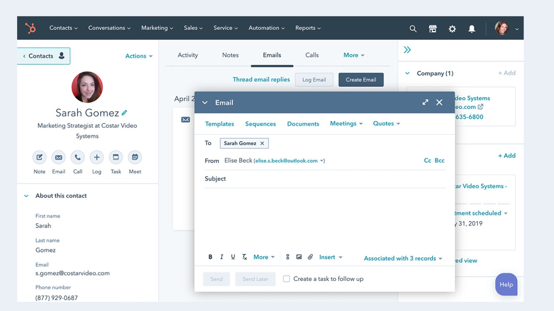554x311 pixels.
Task: Check Create a task to follow up
Action: (286, 279)
